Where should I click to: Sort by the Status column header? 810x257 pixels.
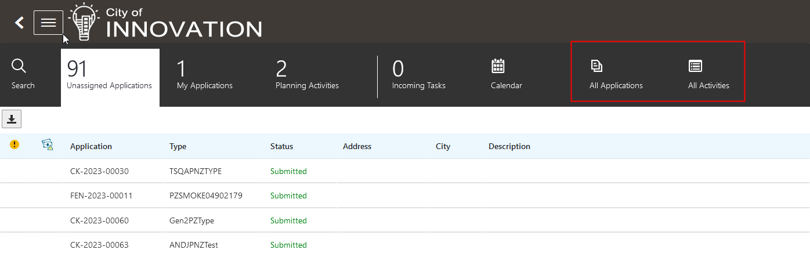click(281, 146)
